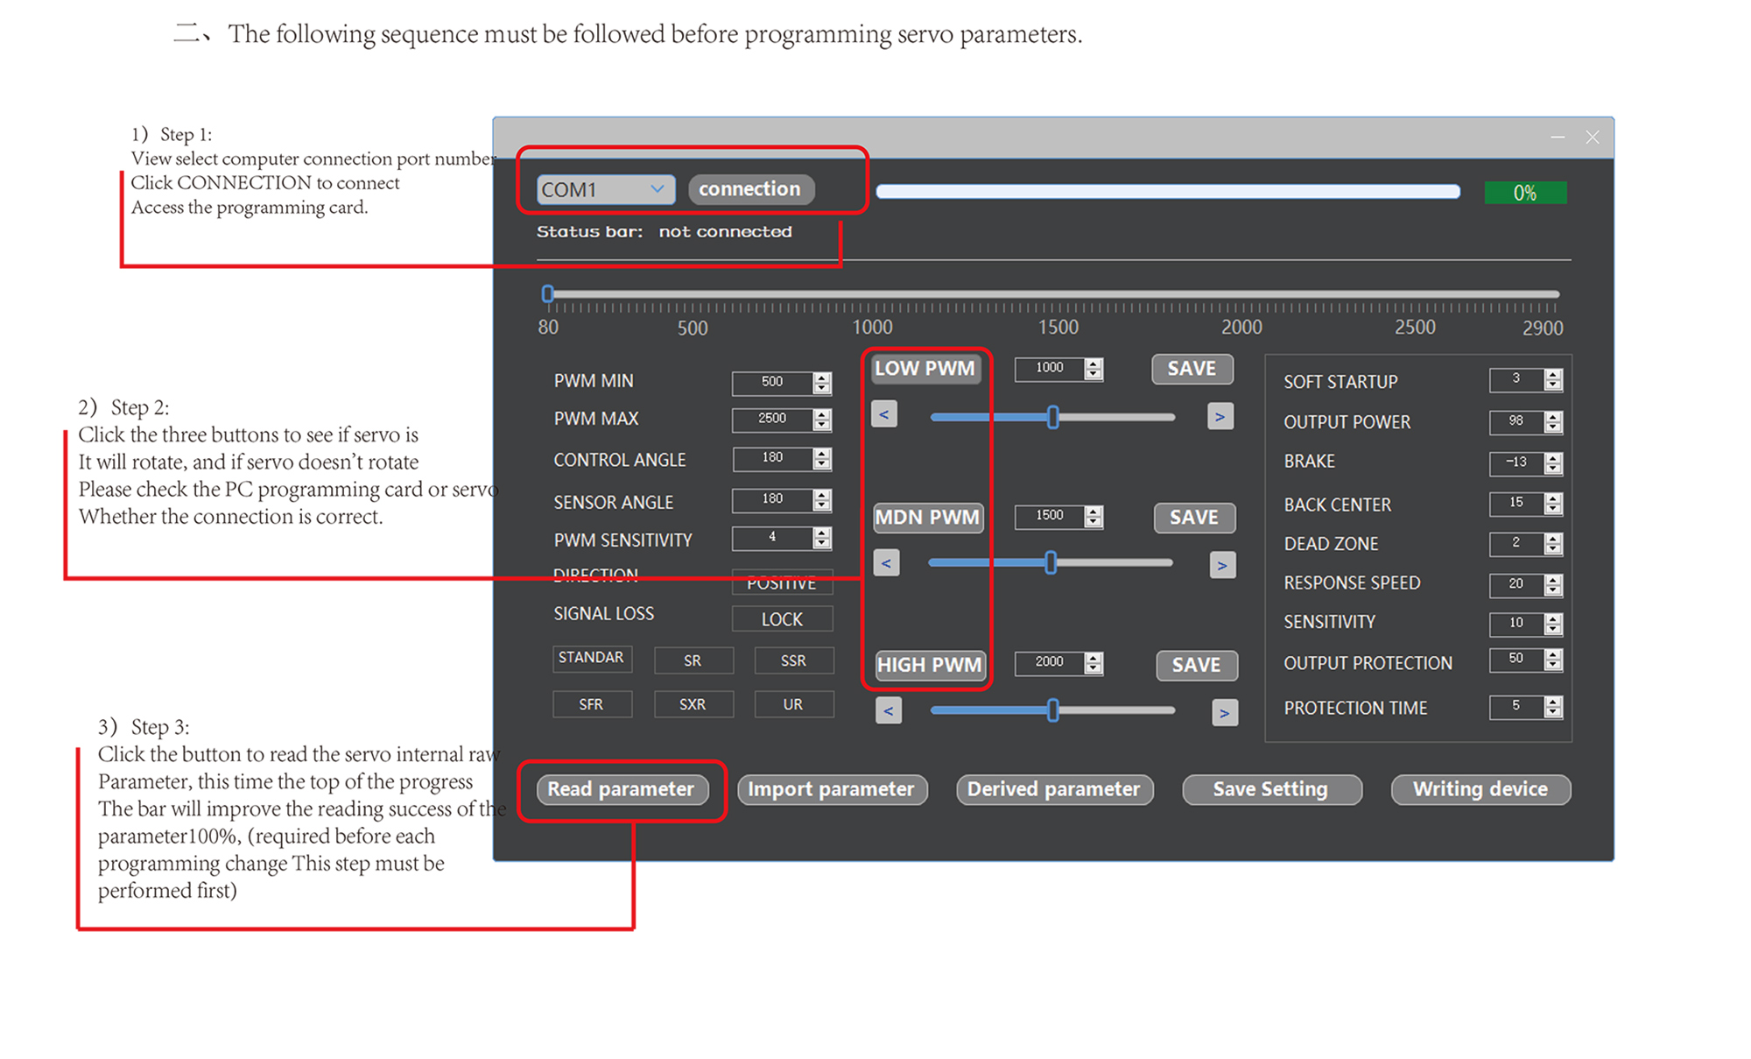This screenshot has height=1059, width=1751.
Task: Click the MDN PWM value spinner arrows
Action: click(x=1093, y=517)
